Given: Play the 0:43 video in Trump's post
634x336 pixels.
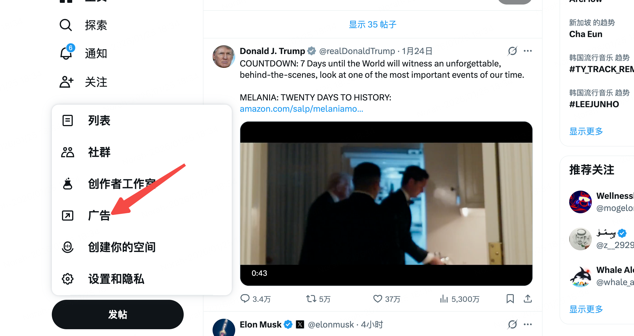Looking at the screenshot, I should coord(386,204).
